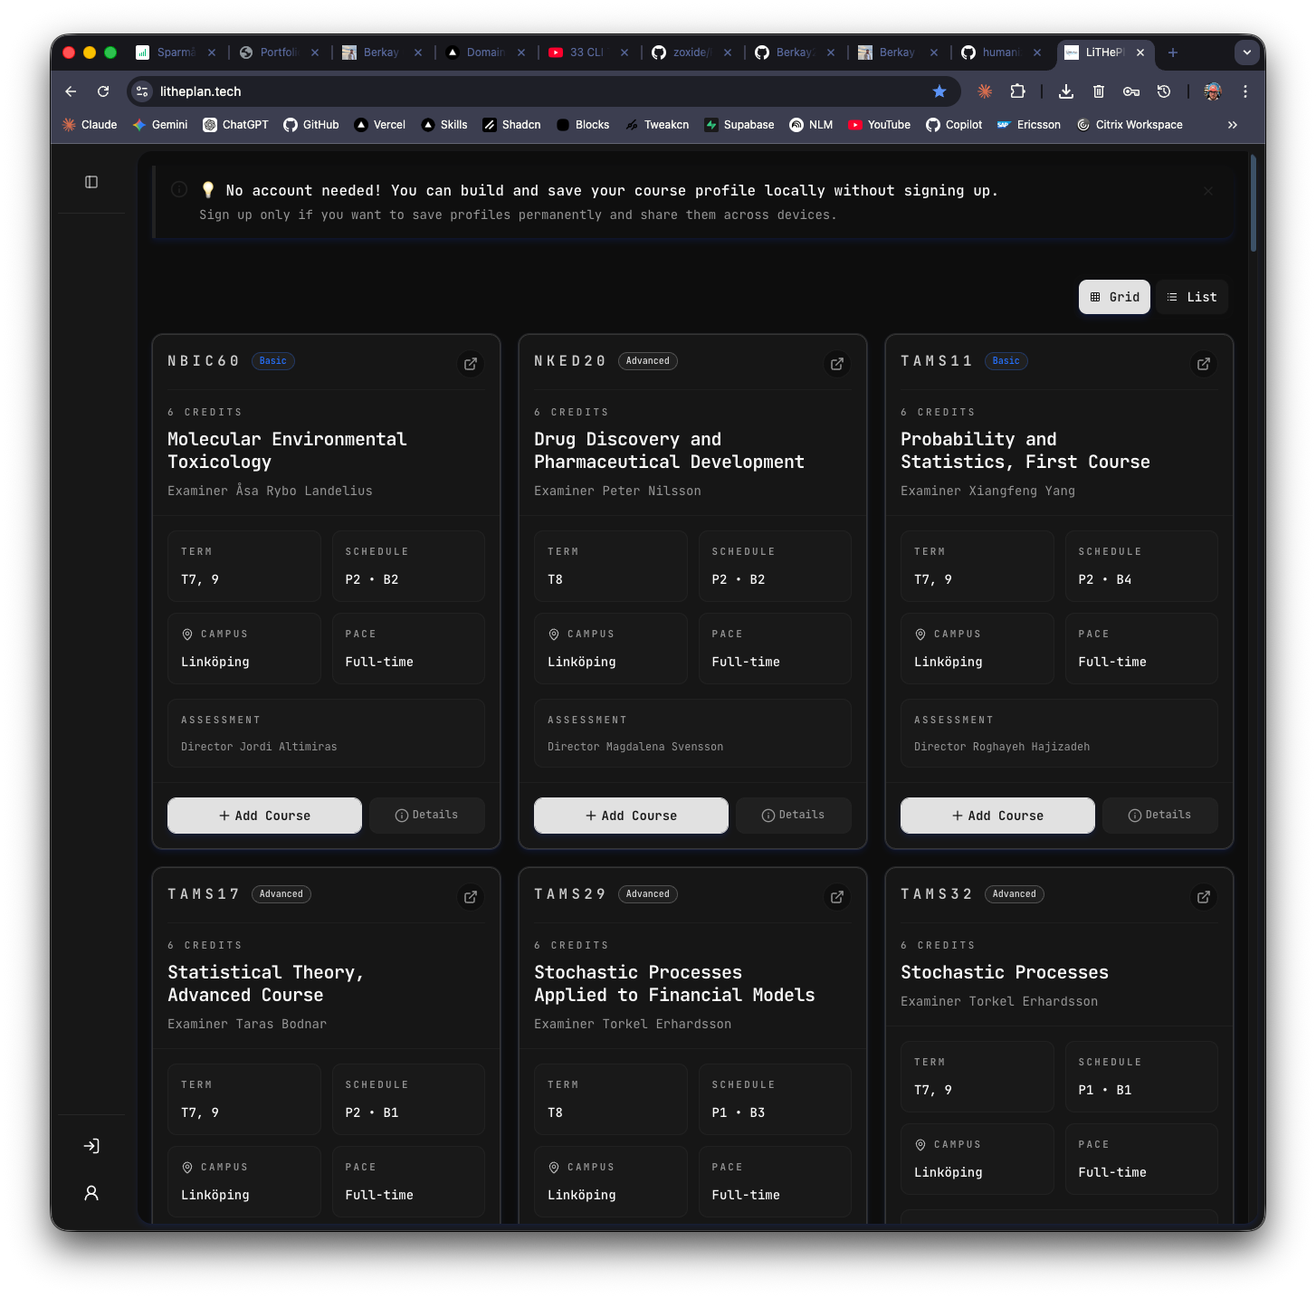This screenshot has width=1316, height=1298.
Task: Expand hidden bookmarks with the double chevron
Action: click(x=1232, y=124)
